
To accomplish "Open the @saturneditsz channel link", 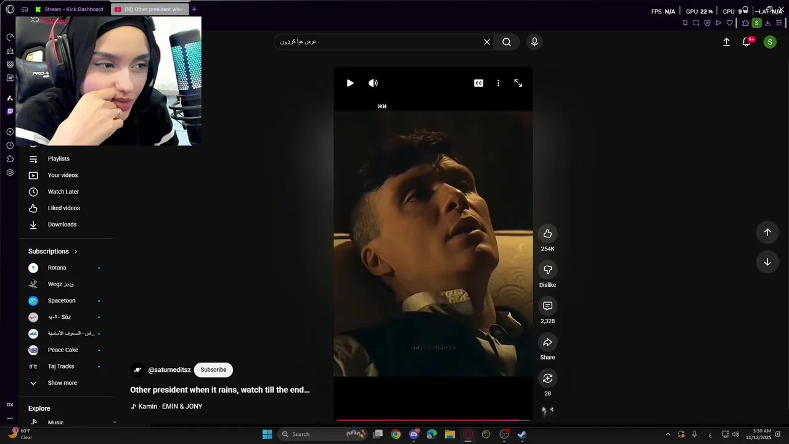I will tap(169, 370).
